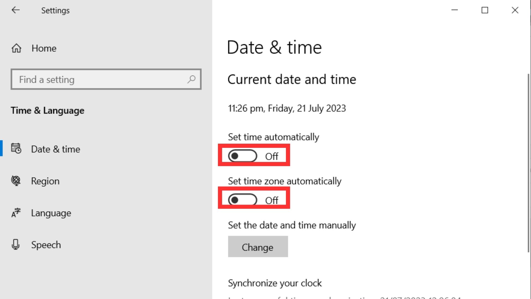Screen dimensions: 531x299
Task: Click Change to set time manually
Action: (258, 247)
